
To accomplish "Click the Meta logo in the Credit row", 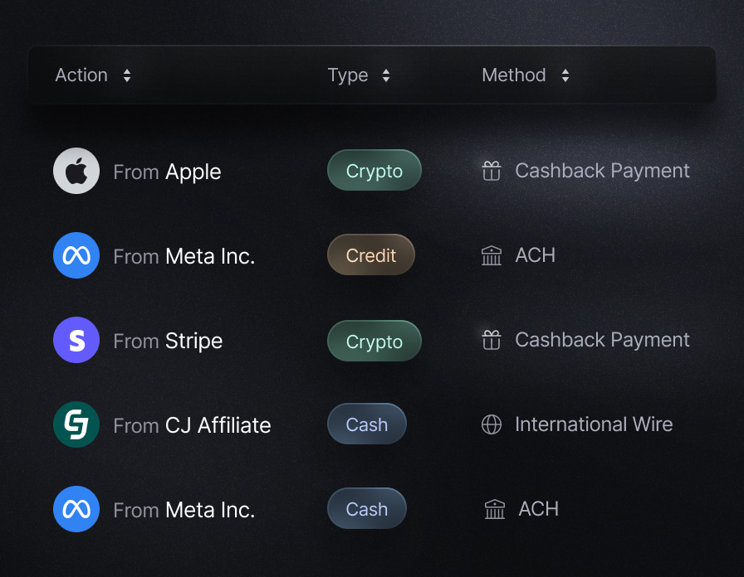I will (x=76, y=255).
